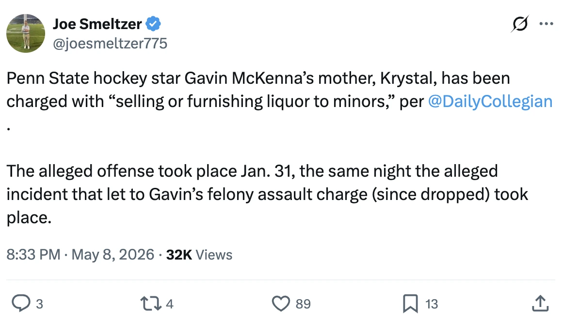
Task: Click the like count 89
Action: [x=303, y=304]
